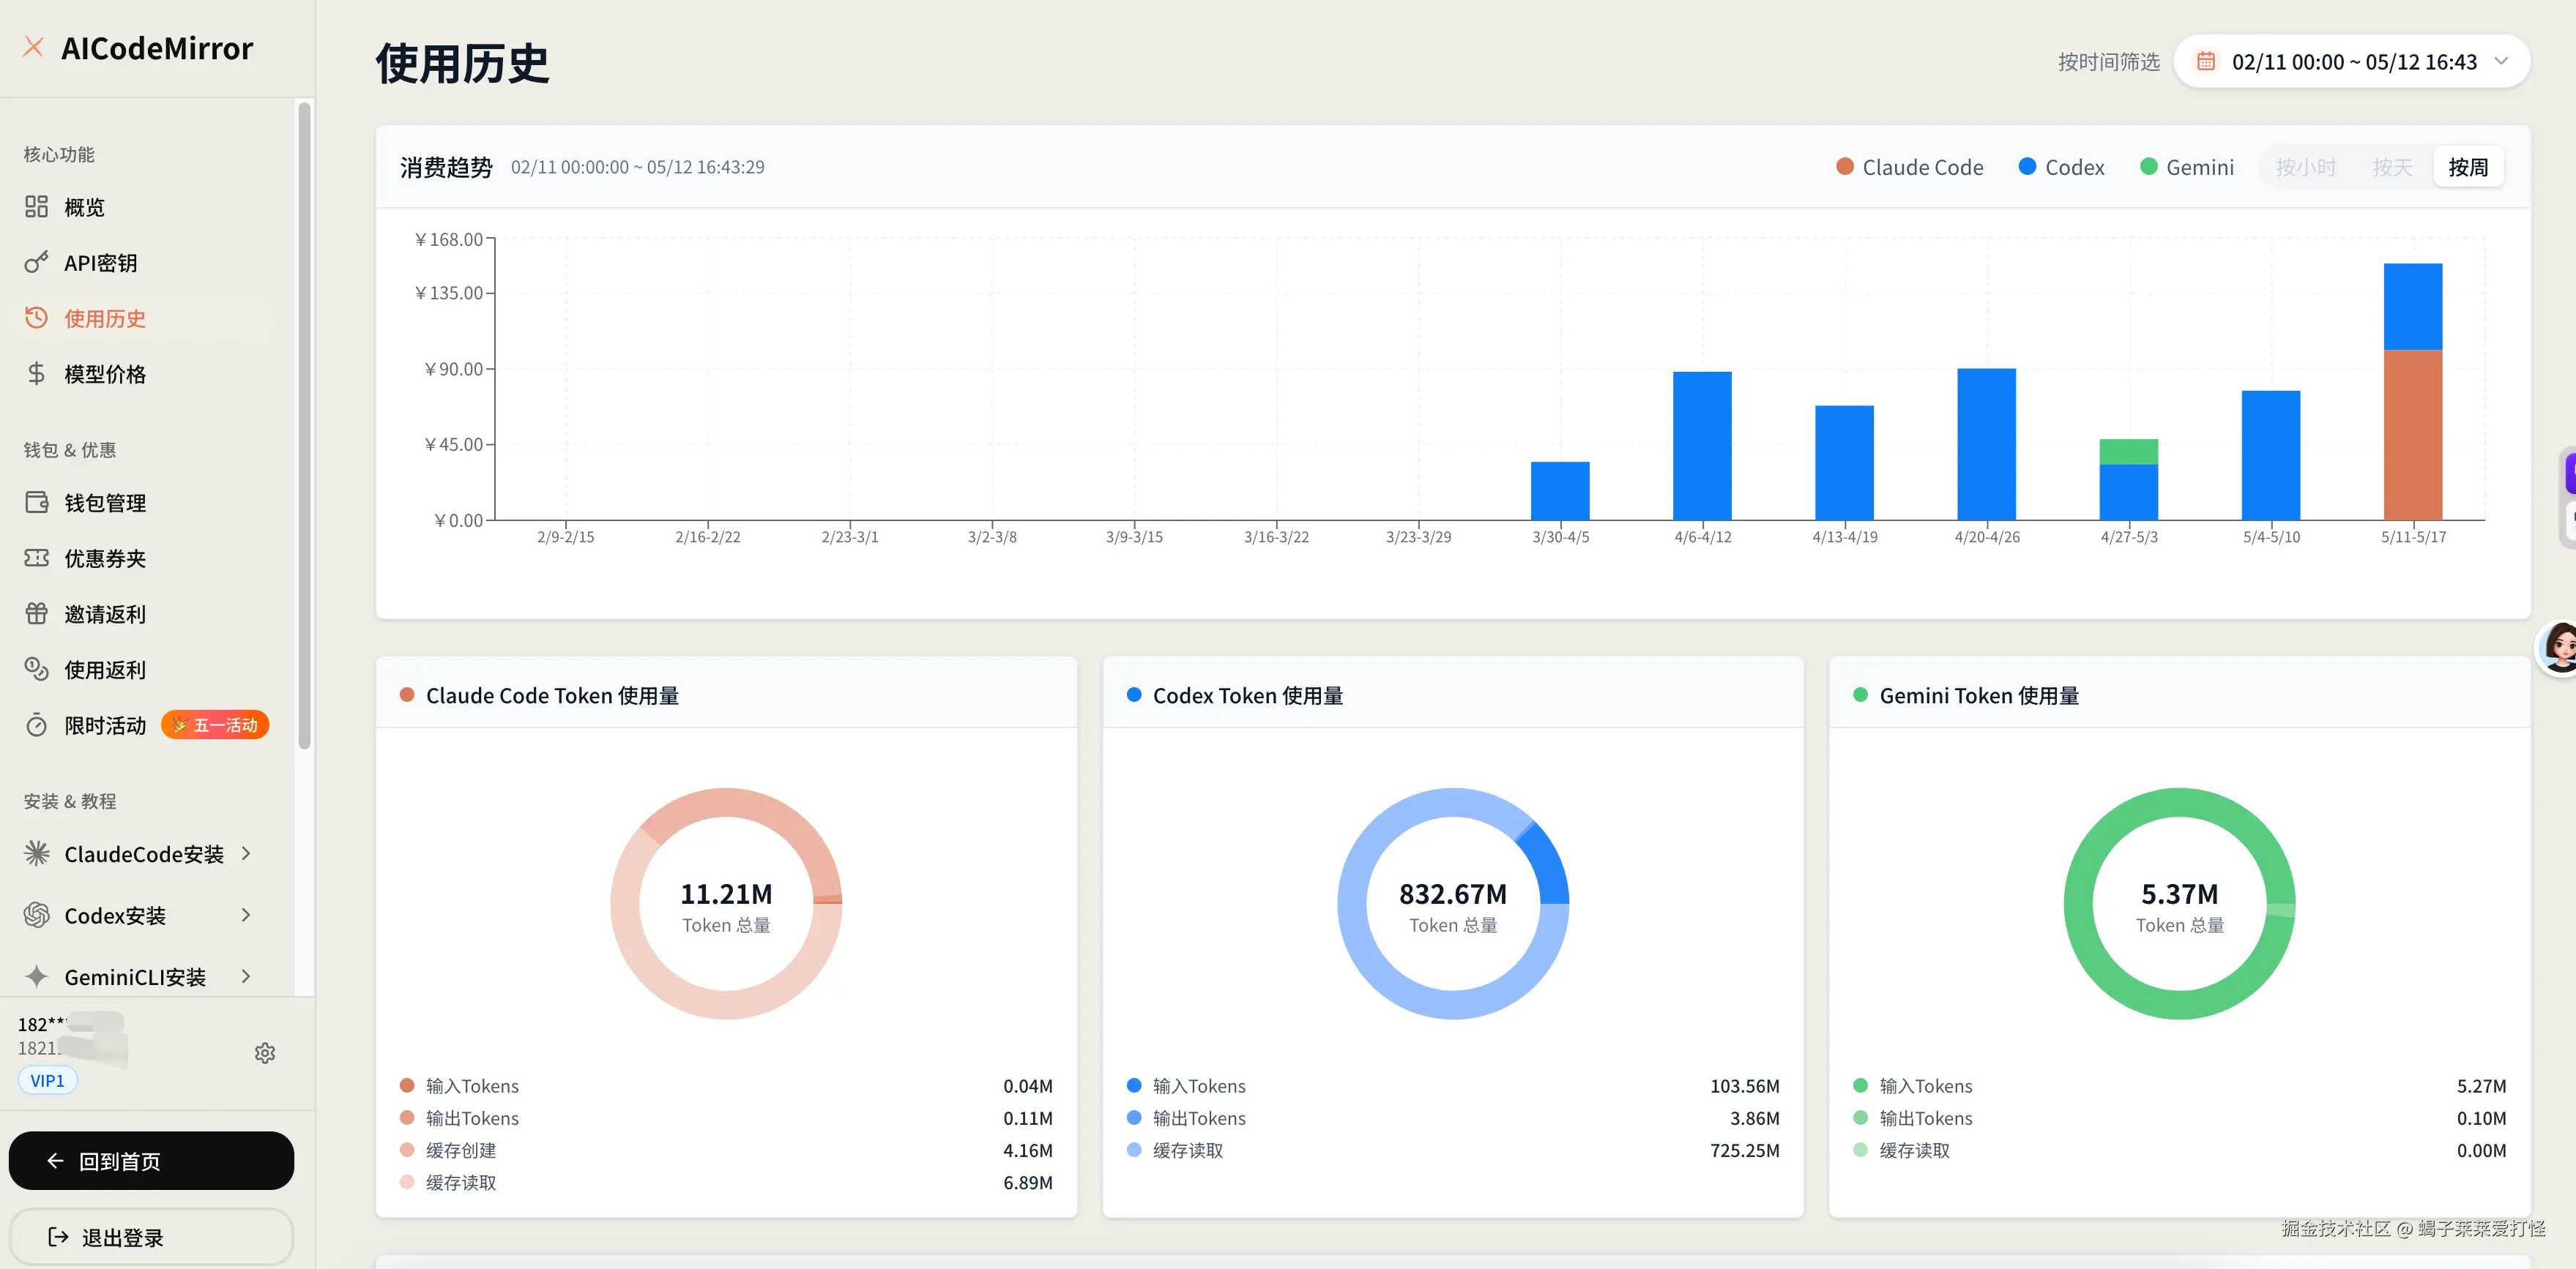Click the 4.16M 缓存创建 value
Screen dimensions: 2576x1269
[x=1028, y=1150]
